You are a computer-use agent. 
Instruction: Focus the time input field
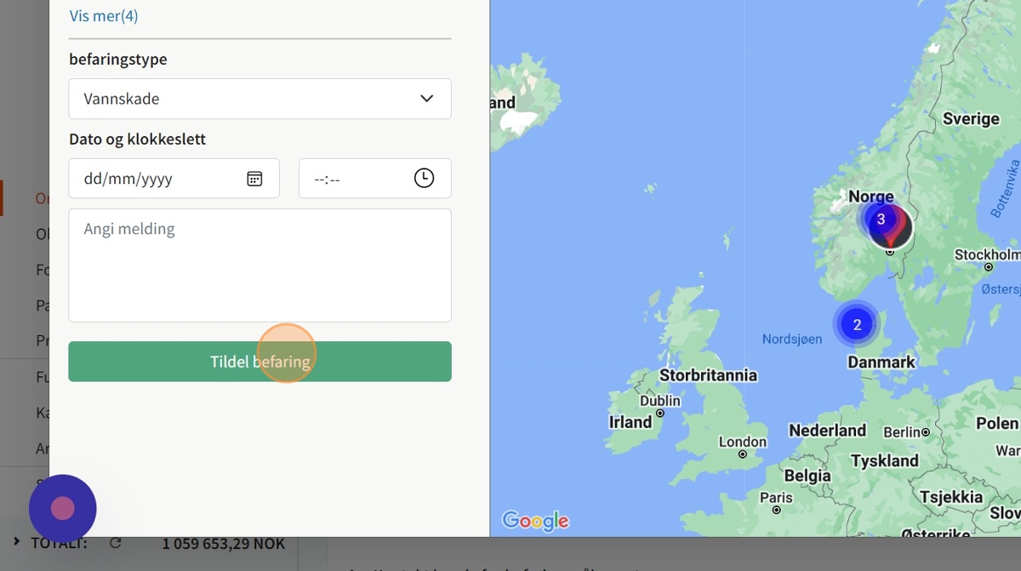[x=374, y=179]
